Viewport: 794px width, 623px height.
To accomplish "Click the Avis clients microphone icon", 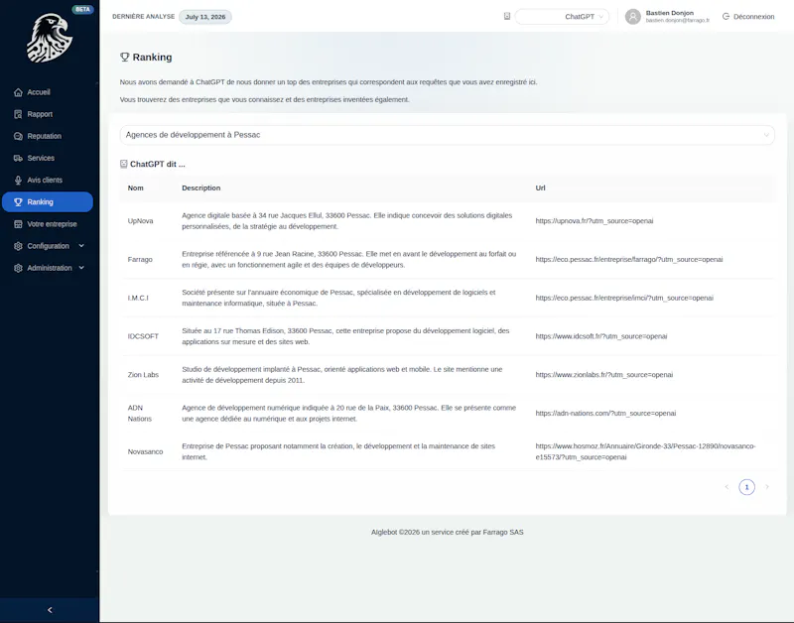I will (x=18, y=181).
